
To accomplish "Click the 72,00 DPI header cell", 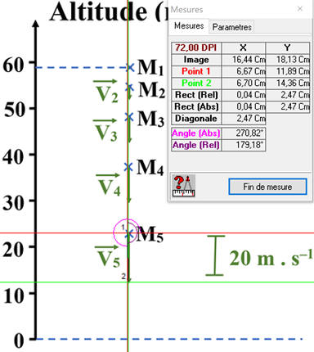I will [196, 47].
